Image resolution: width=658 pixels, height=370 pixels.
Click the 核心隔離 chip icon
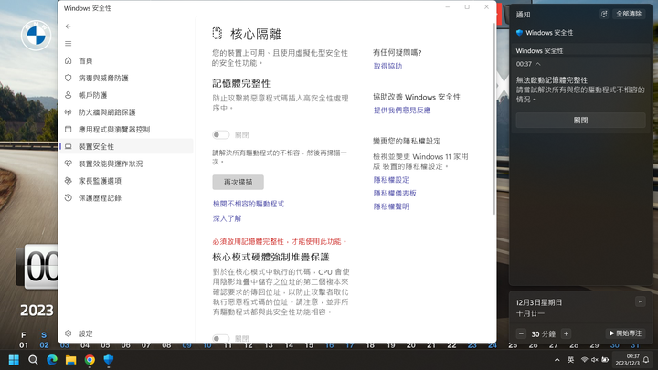[217, 34]
